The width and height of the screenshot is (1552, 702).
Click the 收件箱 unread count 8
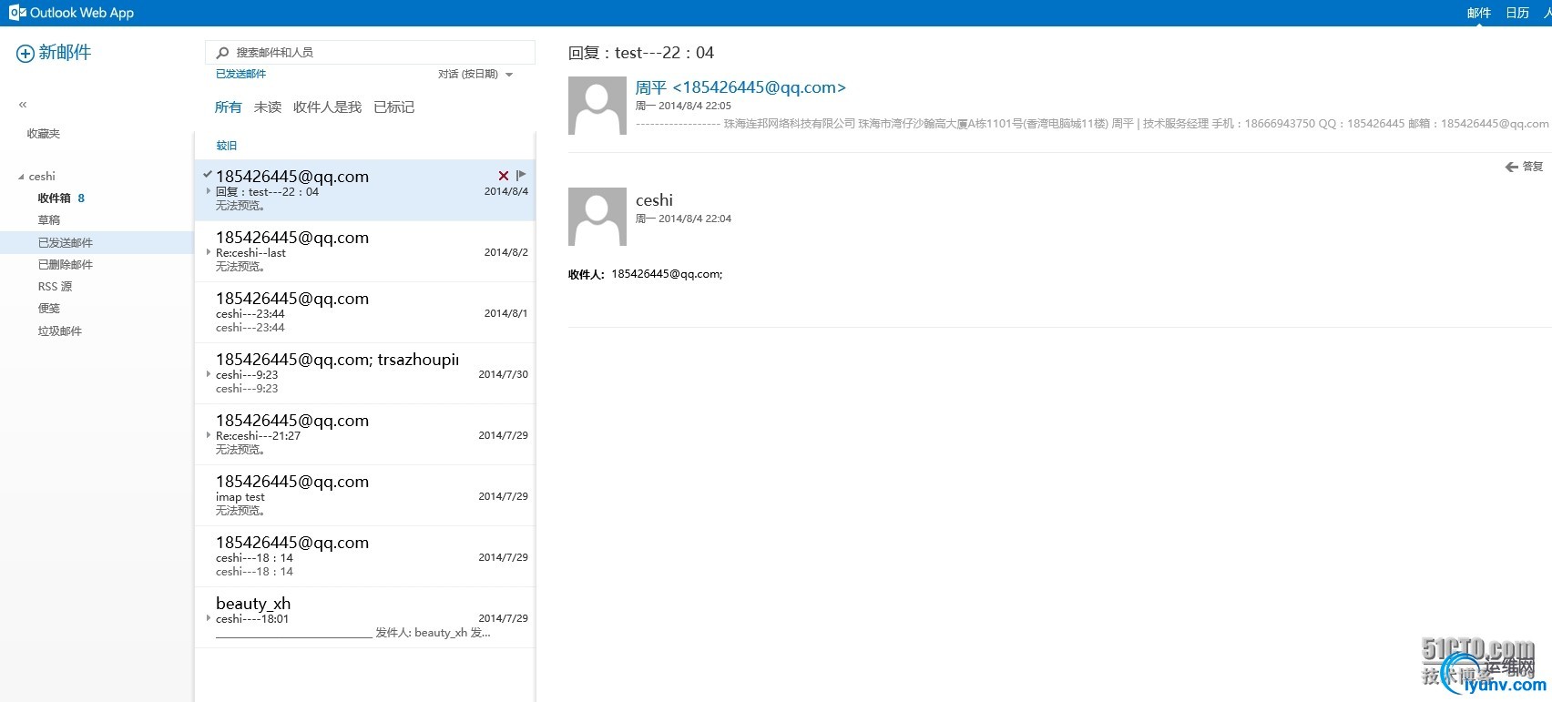click(x=81, y=198)
